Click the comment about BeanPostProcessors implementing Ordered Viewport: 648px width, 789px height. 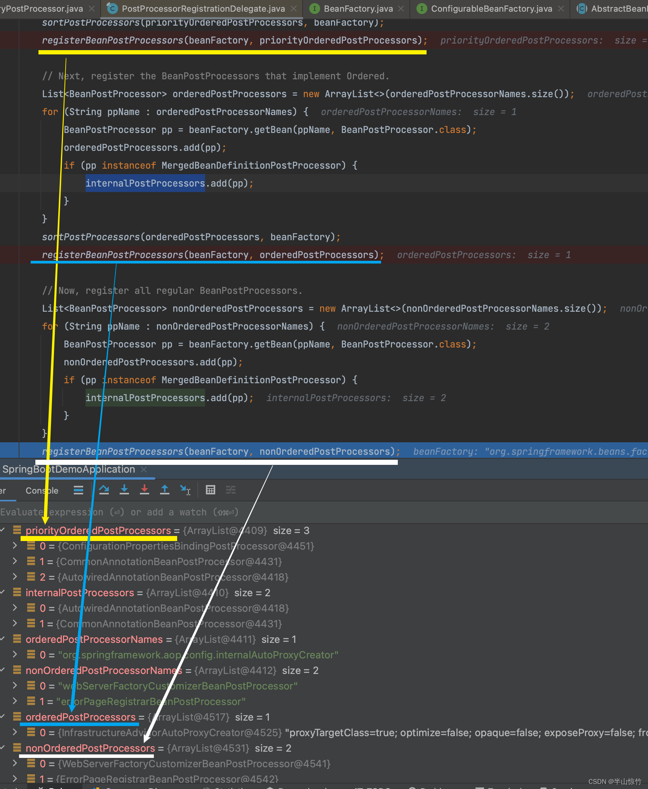click(216, 76)
